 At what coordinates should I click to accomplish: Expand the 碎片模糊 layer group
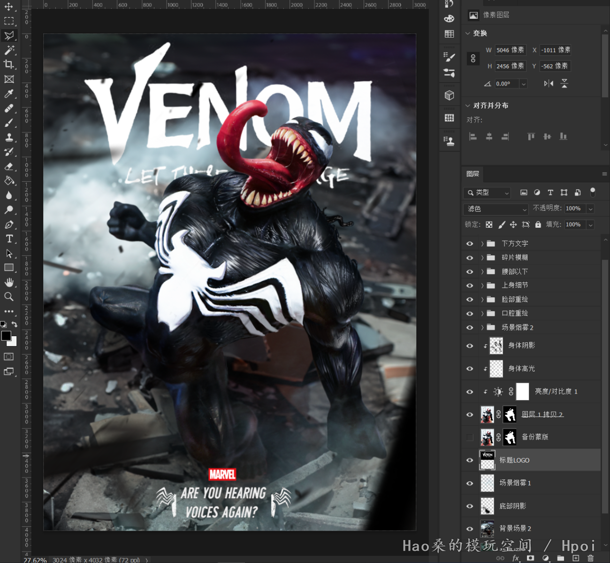[x=482, y=258]
